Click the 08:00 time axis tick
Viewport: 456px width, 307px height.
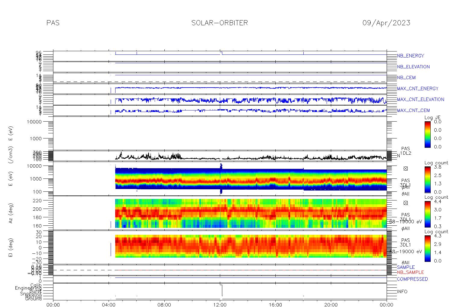164,304
